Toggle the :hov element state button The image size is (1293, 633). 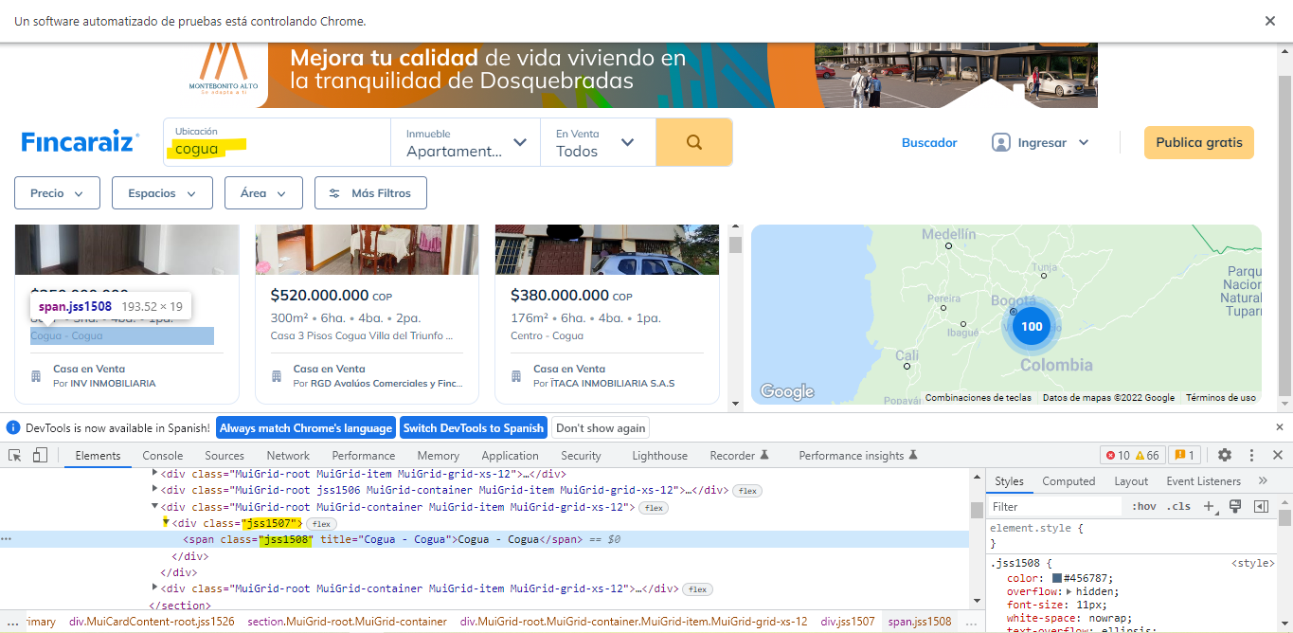coord(1144,507)
